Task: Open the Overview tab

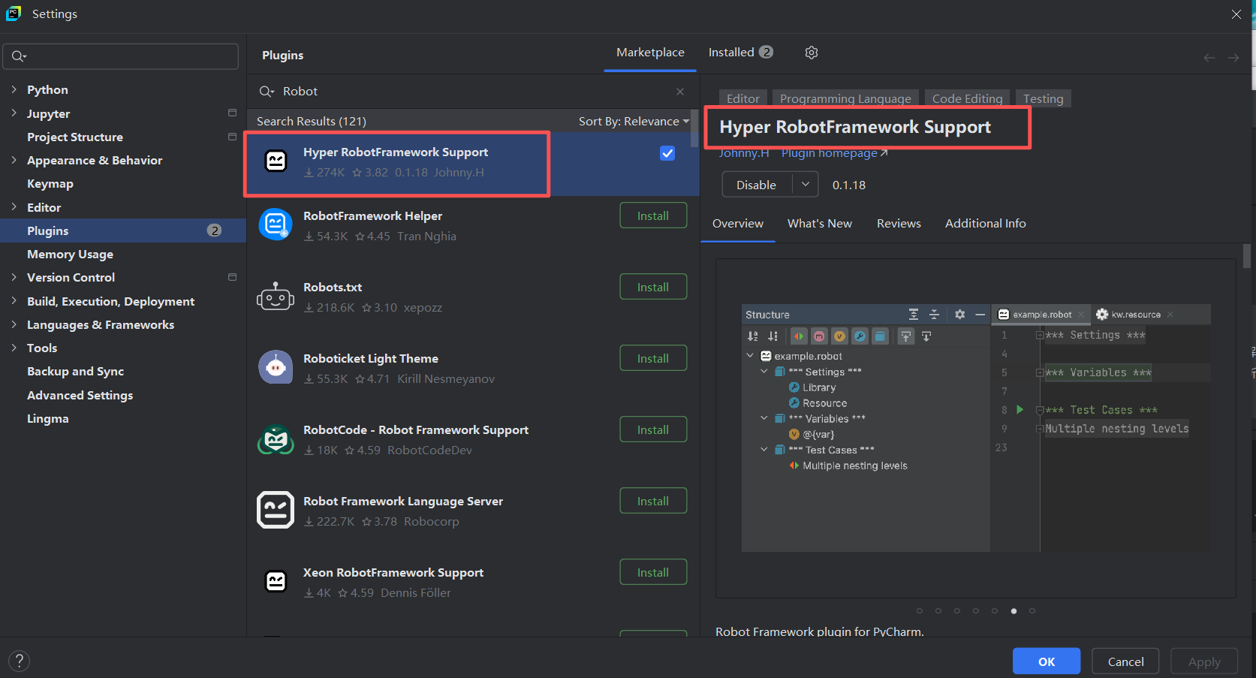Action: point(737,223)
